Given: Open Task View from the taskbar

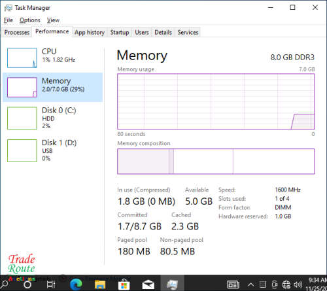Looking at the screenshot, I should click(51, 284).
